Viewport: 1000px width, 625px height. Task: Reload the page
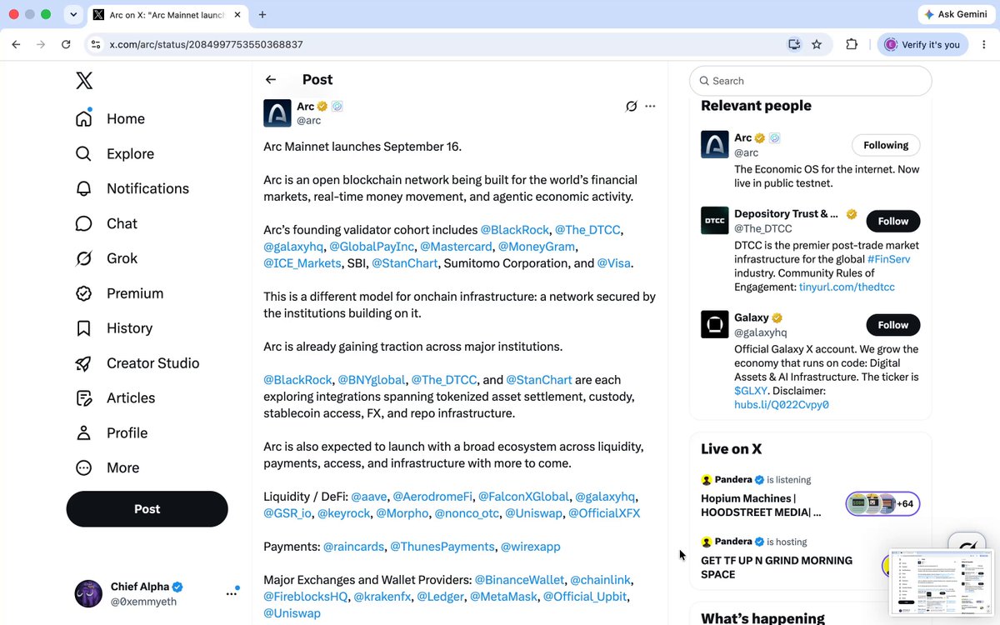66,44
